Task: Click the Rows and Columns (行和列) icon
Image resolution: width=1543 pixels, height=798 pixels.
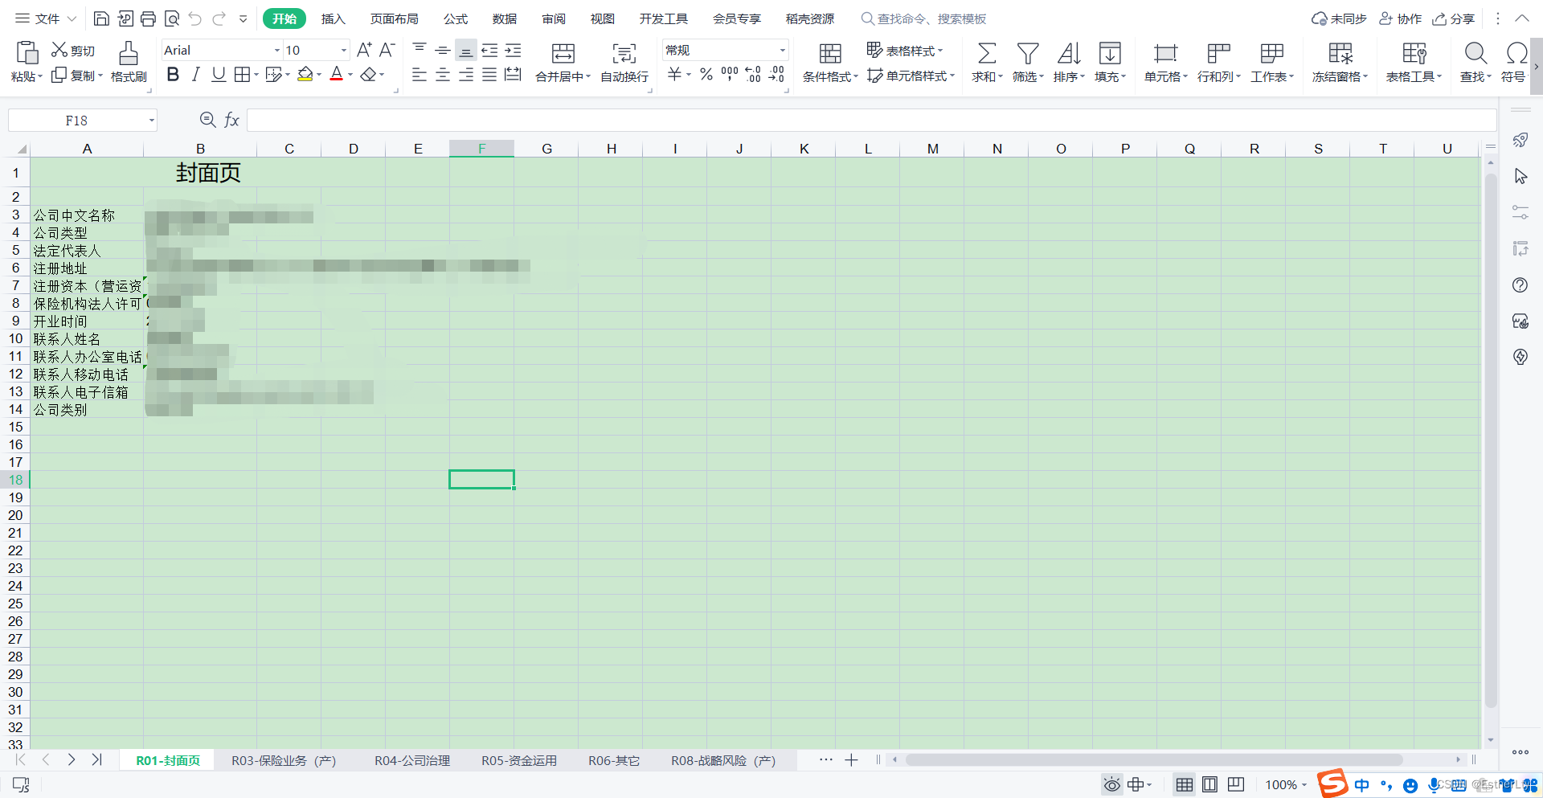Action: [x=1218, y=54]
